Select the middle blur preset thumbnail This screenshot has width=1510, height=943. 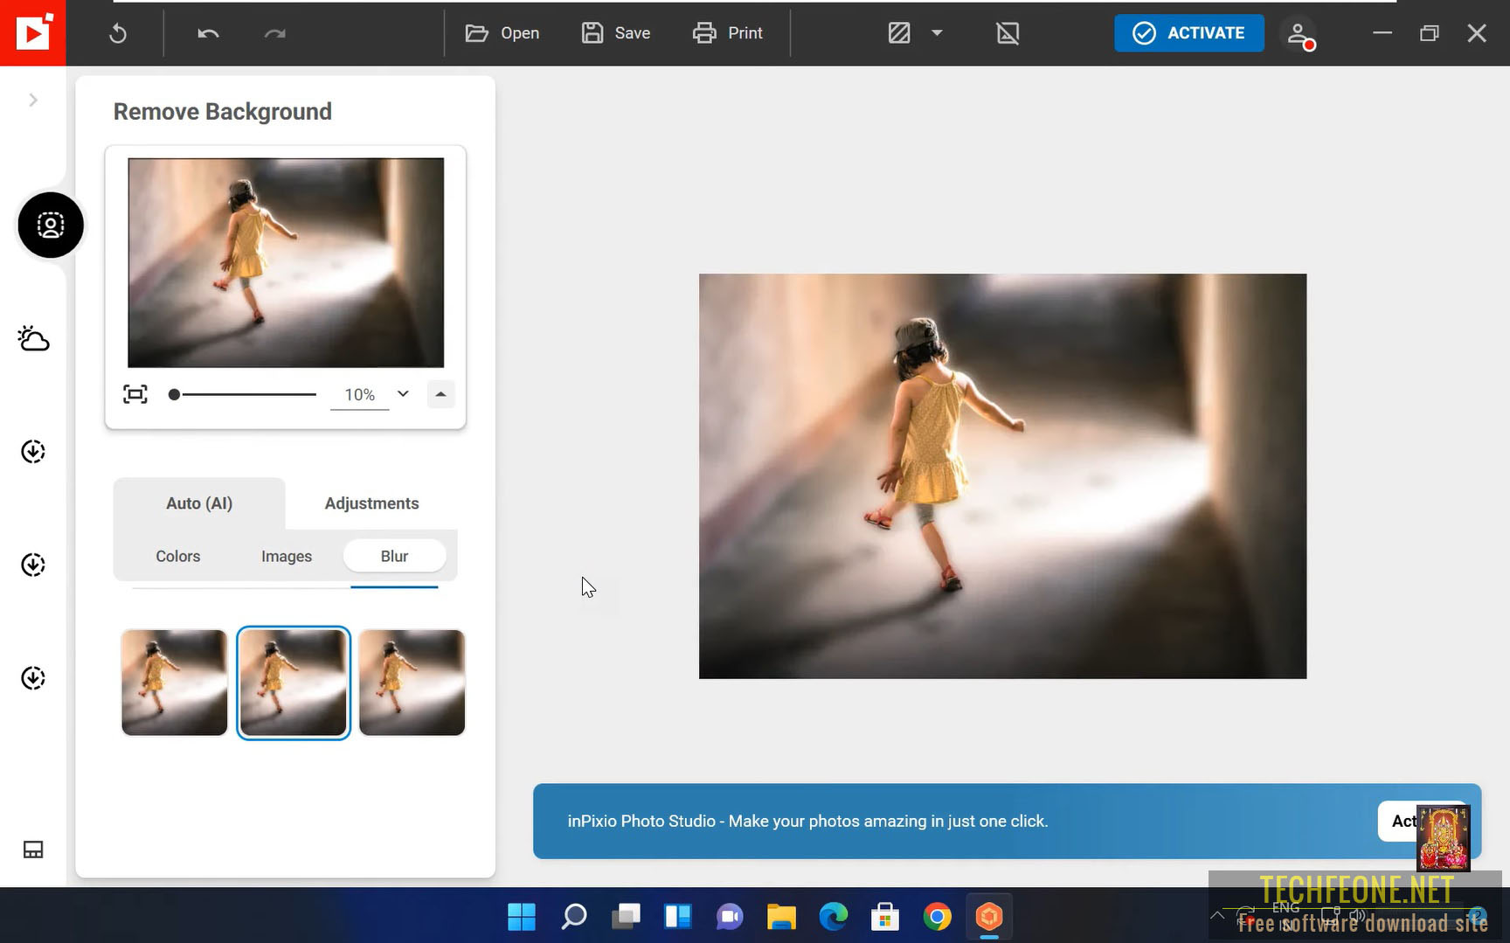(x=293, y=683)
